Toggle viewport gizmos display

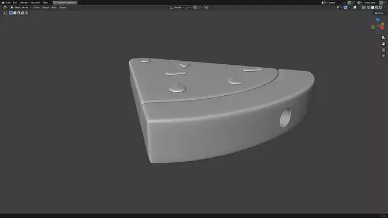(346, 7)
